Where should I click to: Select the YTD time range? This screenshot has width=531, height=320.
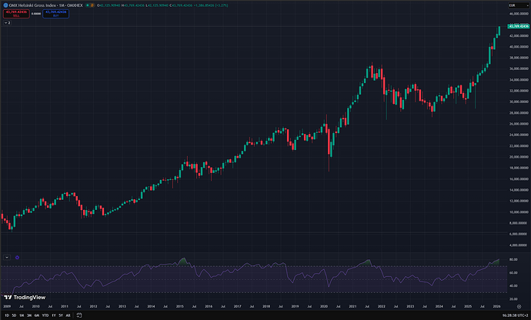point(45,315)
